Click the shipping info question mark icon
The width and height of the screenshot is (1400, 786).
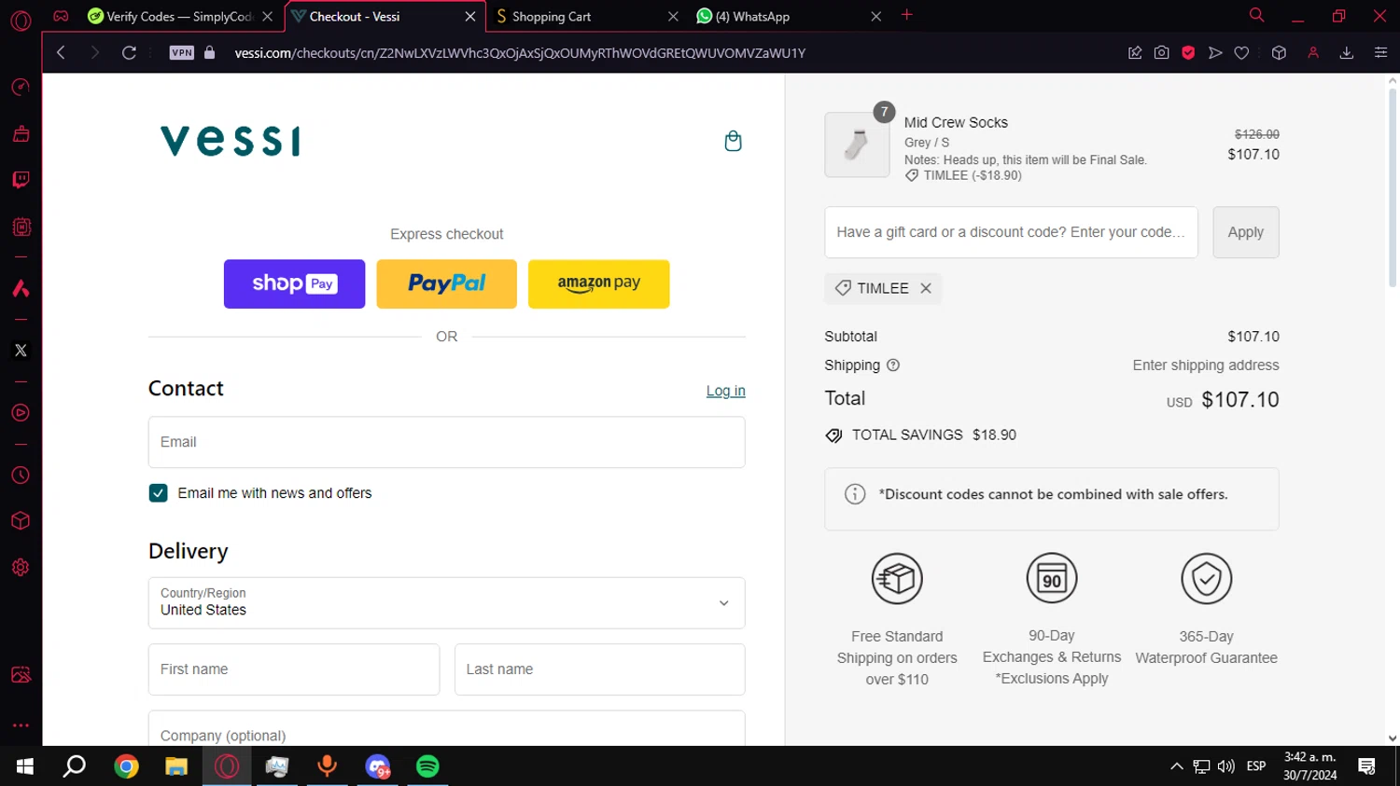893,365
